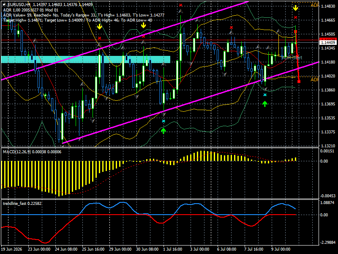338x254 pixels.
Task: Click the -0.00453 value on the MACD scale
Action: (328, 196)
